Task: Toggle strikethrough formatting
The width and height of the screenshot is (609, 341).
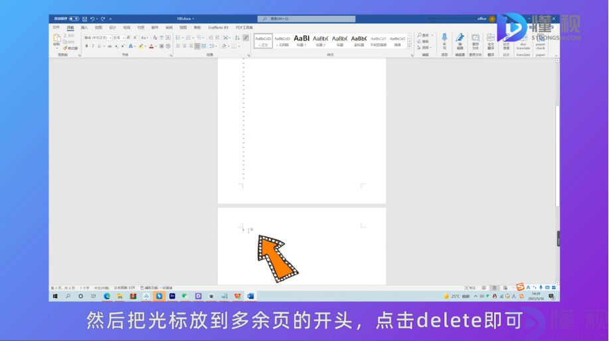Action: (110, 46)
